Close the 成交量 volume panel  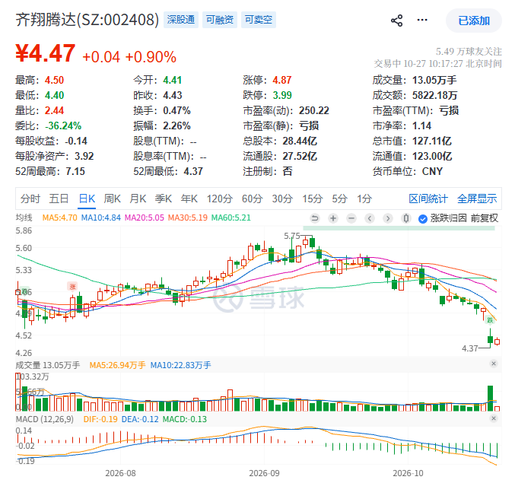[494, 364]
